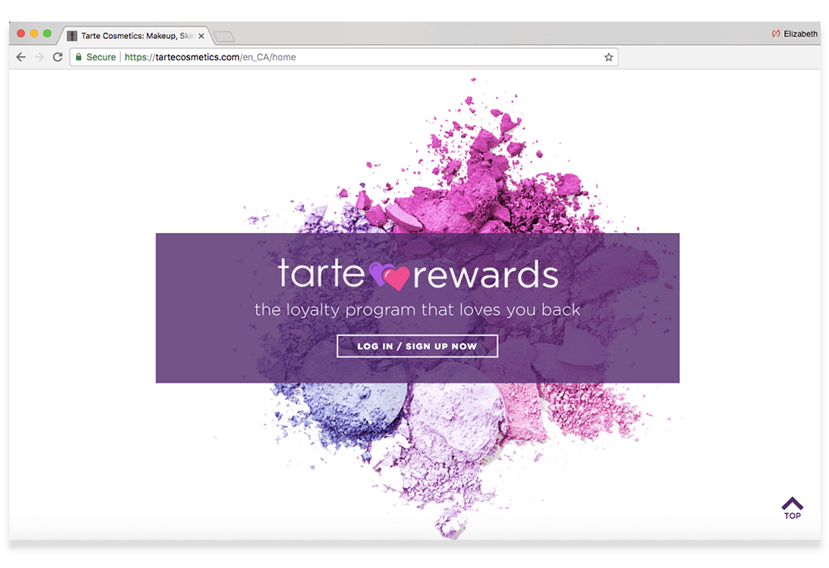The height and width of the screenshot is (568, 829).
Task: Click the Elizabeth profile button
Action: (795, 34)
